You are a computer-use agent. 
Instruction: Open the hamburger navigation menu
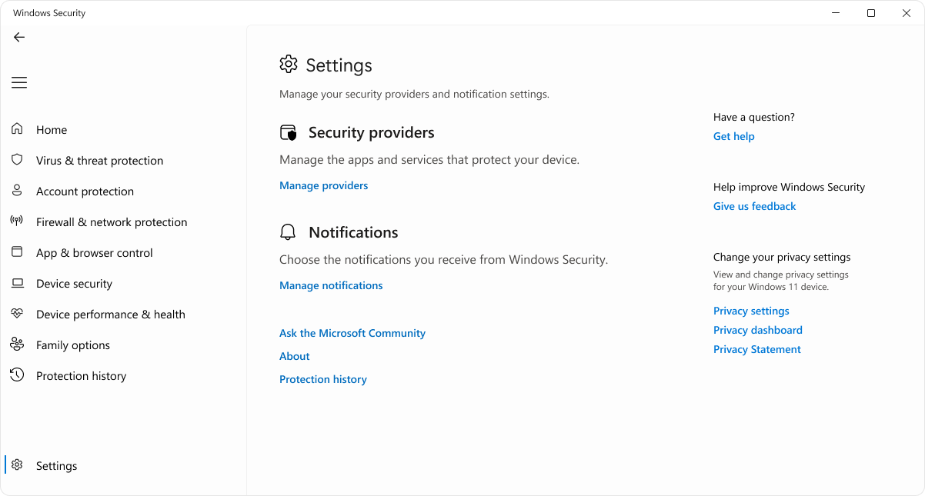18,82
